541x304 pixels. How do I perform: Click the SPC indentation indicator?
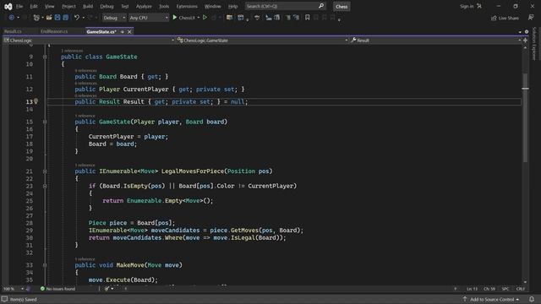pos(505,289)
